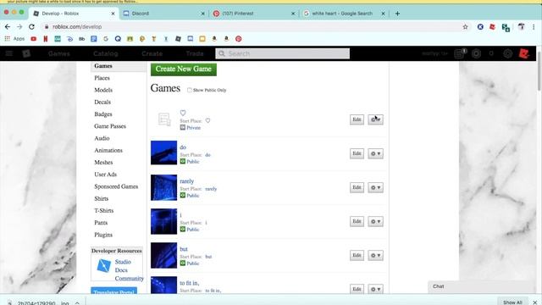Select Game Passes in the sidebar
542x305 pixels.
pyautogui.click(x=110, y=126)
